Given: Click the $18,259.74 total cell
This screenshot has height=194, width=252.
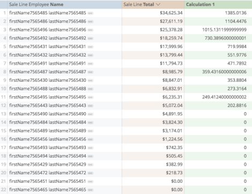Looking at the screenshot, I should tap(153, 38).
